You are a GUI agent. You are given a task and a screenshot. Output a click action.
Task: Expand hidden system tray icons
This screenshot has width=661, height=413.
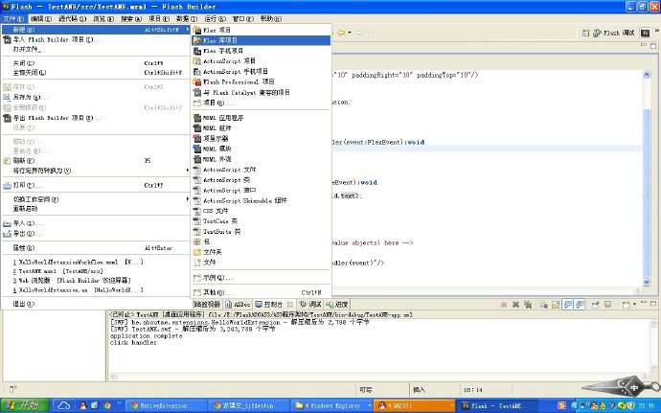(x=573, y=406)
